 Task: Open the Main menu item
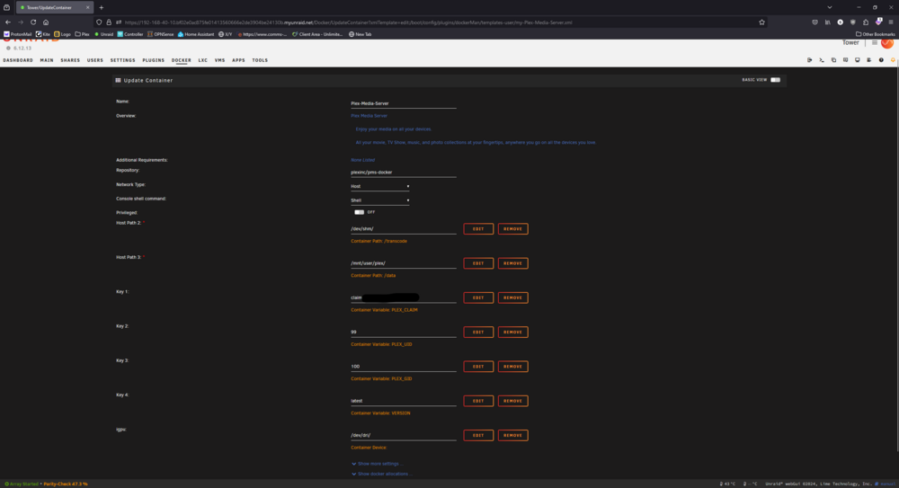[47, 60]
